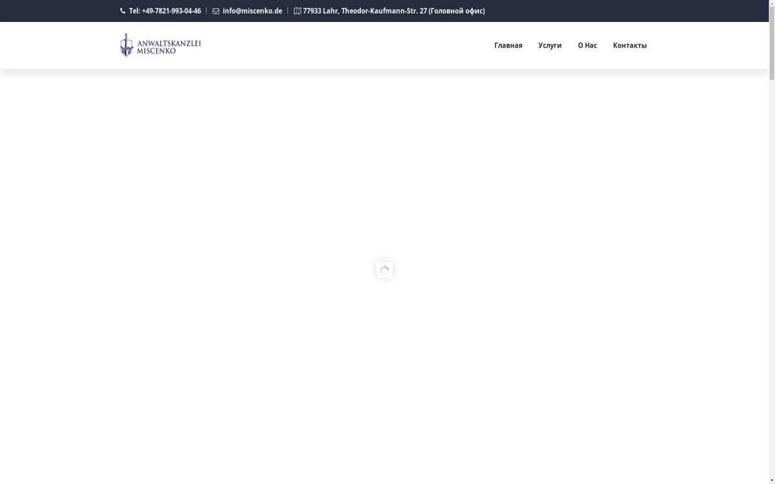Click the map icon before the address
The width and height of the screenshot is (775, 484).
pyautogui.click(x=297, y=11)
